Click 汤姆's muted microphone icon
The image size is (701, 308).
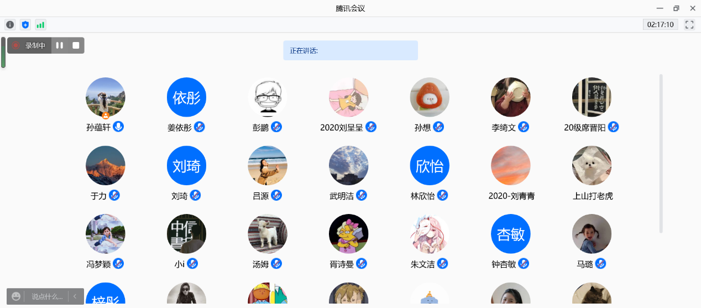click(x=276, y=264)
